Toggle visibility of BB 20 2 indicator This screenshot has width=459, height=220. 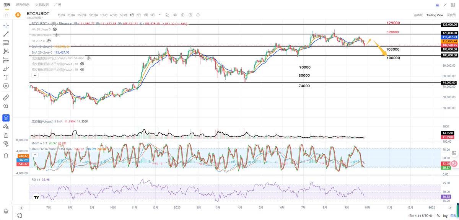pos(49,41)
